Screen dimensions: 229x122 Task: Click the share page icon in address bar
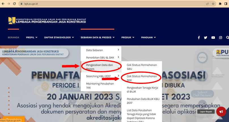click(x=207, y=4)
